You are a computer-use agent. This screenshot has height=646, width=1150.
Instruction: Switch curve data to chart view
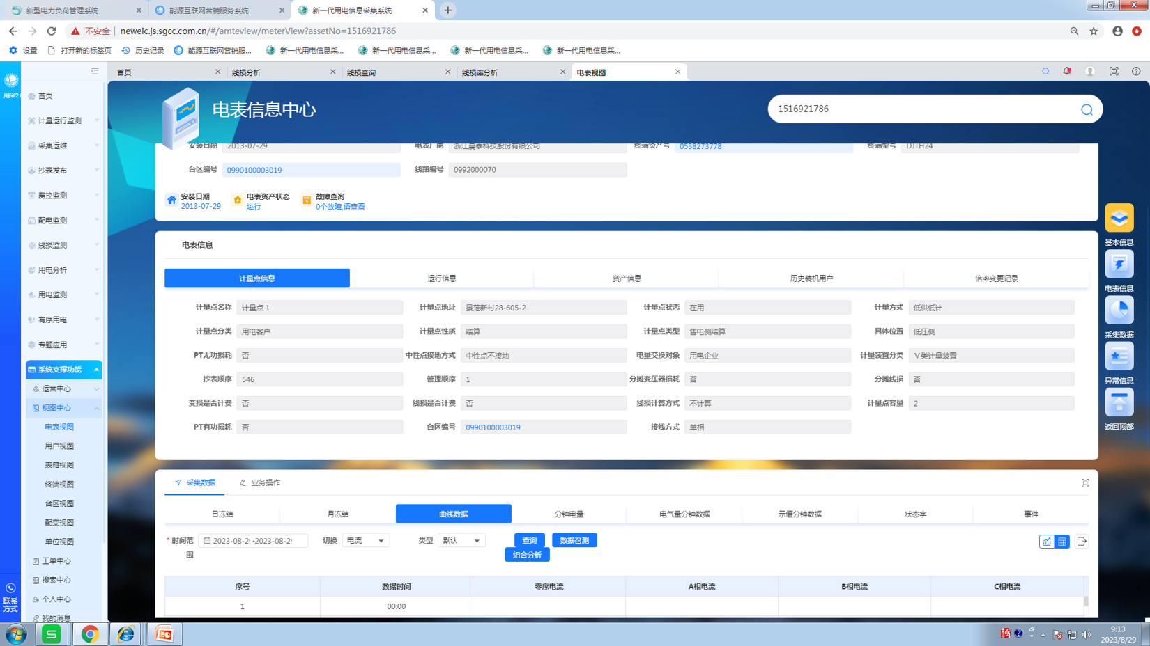click(x=1047, y=542)
